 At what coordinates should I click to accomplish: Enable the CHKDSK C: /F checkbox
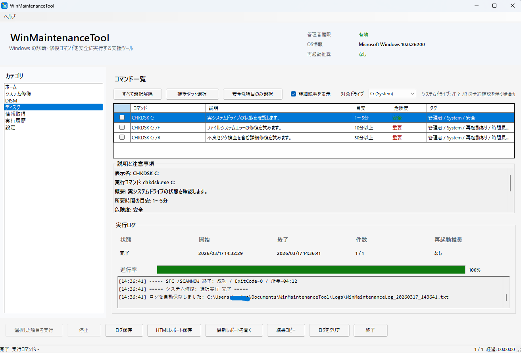tap(122, 127)
